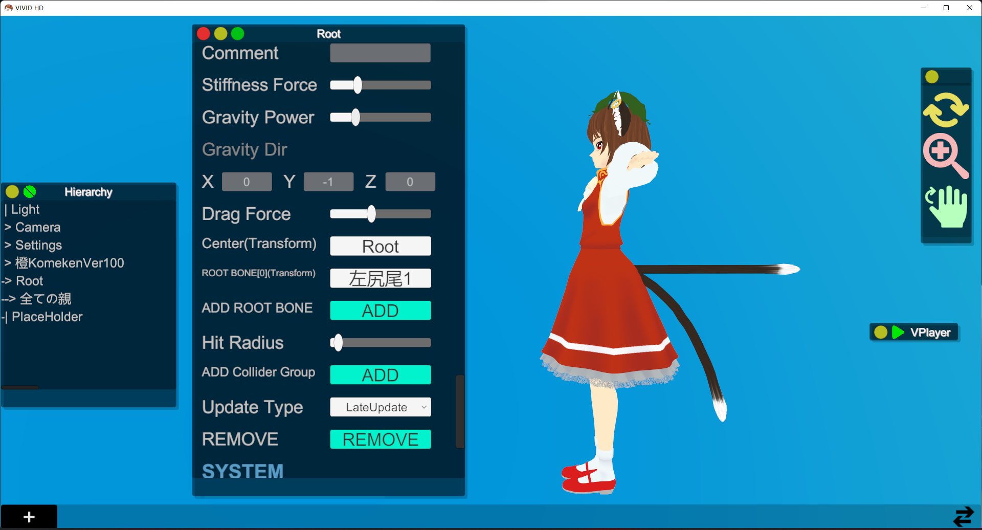
Task: Open the Update Type LateUpdate dropdown
Action: (380, 407)
